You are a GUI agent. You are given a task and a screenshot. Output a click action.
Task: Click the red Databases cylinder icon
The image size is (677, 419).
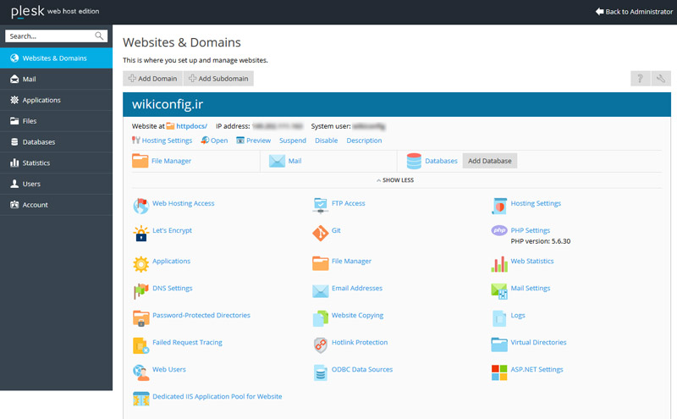[414, 161]
